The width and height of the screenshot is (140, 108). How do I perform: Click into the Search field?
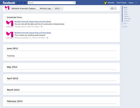[x=50, y=3]
